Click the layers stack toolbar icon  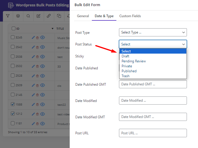tap(18, 16)
